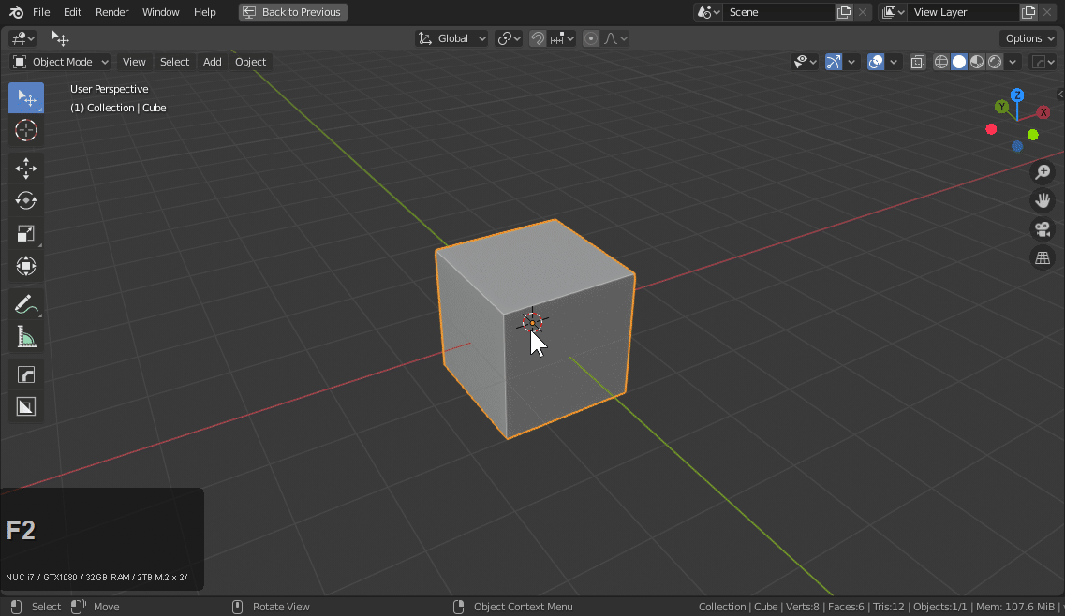The image size is (1065, 616).
Task: Select the Measure tool
Action: point(26,337)
